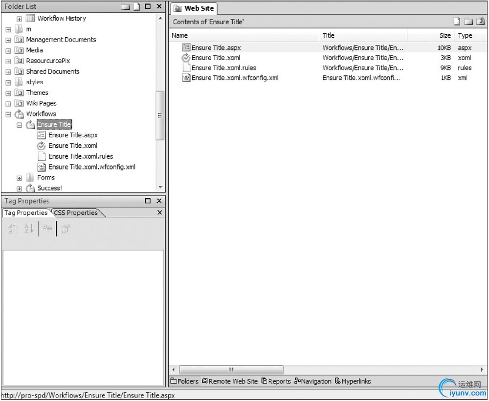This screenshot has width=489, height=401.
Task: Close the Tag Properties tab group
Action: (160, 212)
